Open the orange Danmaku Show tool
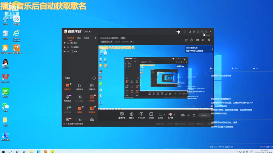Image resolution: width=273 pixels, height=153 pixels. tap(80, 109)
